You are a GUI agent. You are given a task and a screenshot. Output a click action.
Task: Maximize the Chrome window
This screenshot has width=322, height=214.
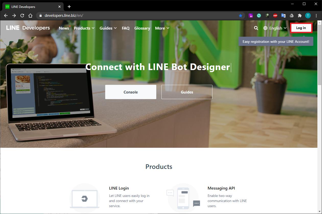pyautogui.click(x=304, y=4)
